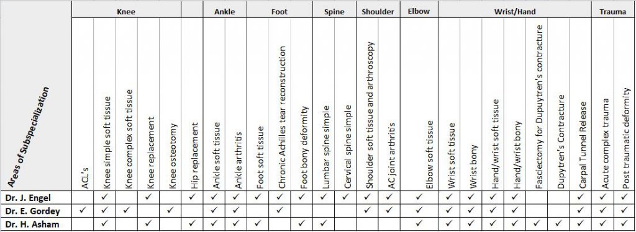
Task: Click Dr. E. Gordey's Knee osteotomy checkmark
Action: click(170, 210)
